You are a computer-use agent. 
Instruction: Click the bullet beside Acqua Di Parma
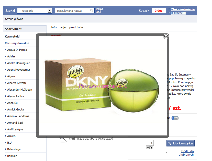pyautogui.click(x=6, y=50)
